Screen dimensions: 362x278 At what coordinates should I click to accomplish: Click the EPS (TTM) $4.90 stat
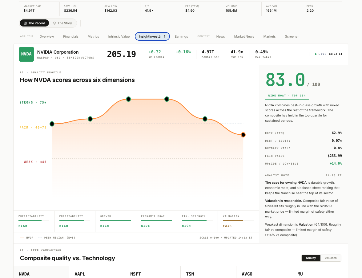tap(201, 9)
